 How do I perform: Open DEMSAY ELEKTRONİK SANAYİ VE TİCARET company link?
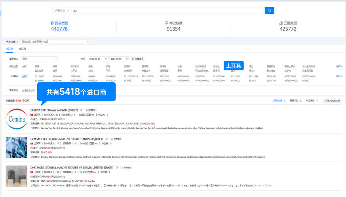67,139
